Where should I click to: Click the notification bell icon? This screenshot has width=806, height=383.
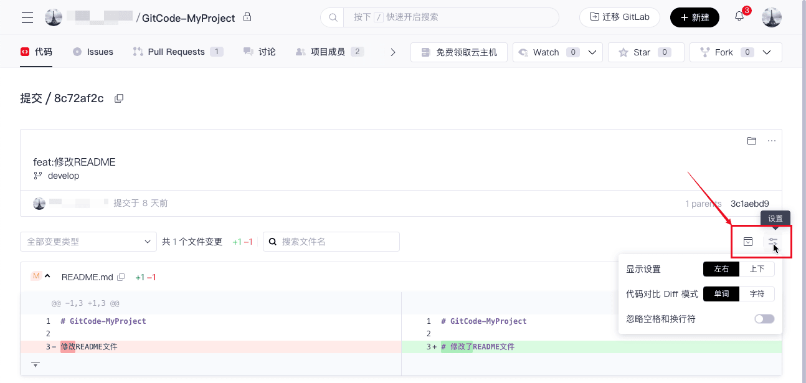click(739, 17)
